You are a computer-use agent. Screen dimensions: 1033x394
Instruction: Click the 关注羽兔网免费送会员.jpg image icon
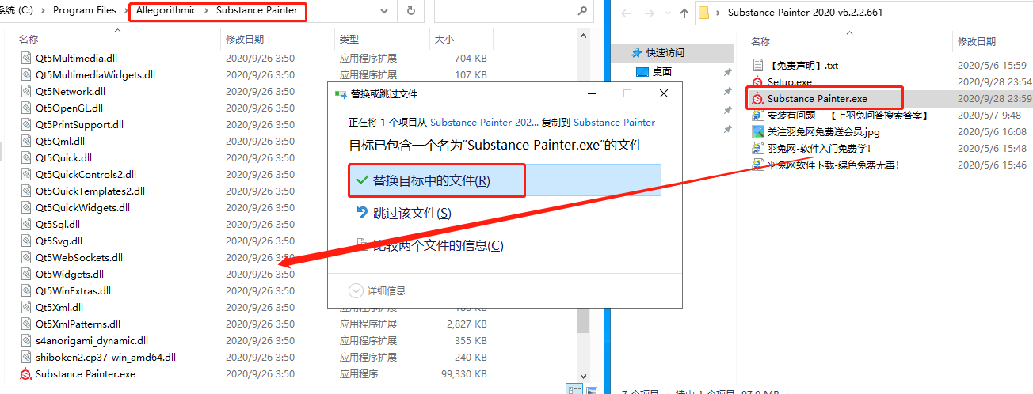tap(758, 132)
